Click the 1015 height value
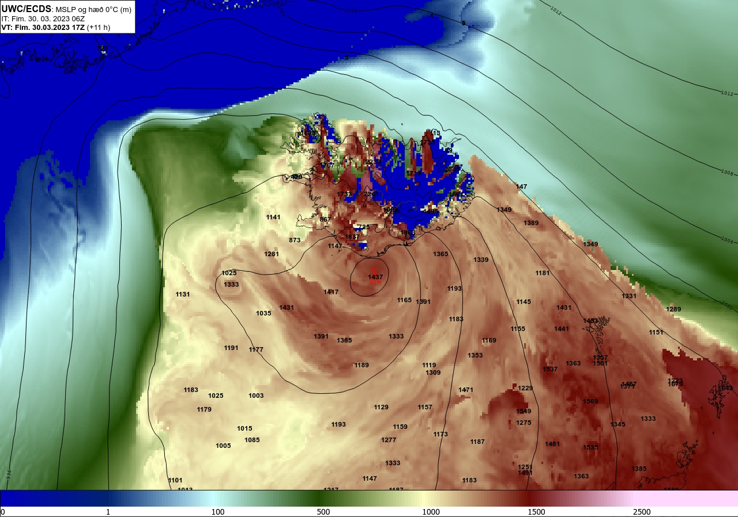 point(244,428)
